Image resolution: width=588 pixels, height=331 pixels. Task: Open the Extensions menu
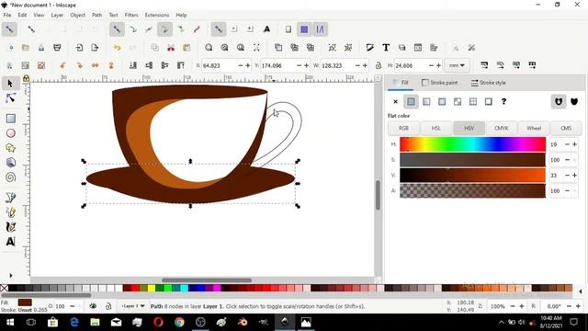coord(157,15)
